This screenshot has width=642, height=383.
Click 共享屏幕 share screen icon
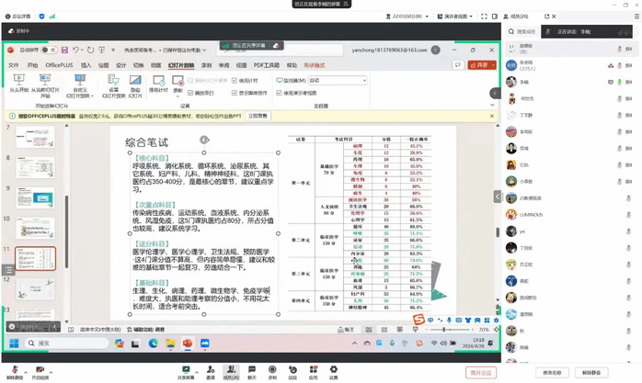[185, 372]
